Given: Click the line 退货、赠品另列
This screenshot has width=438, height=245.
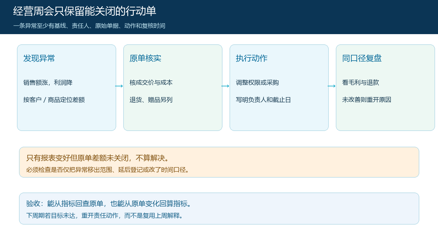Looking at the screenshot, I should (151, 100).
